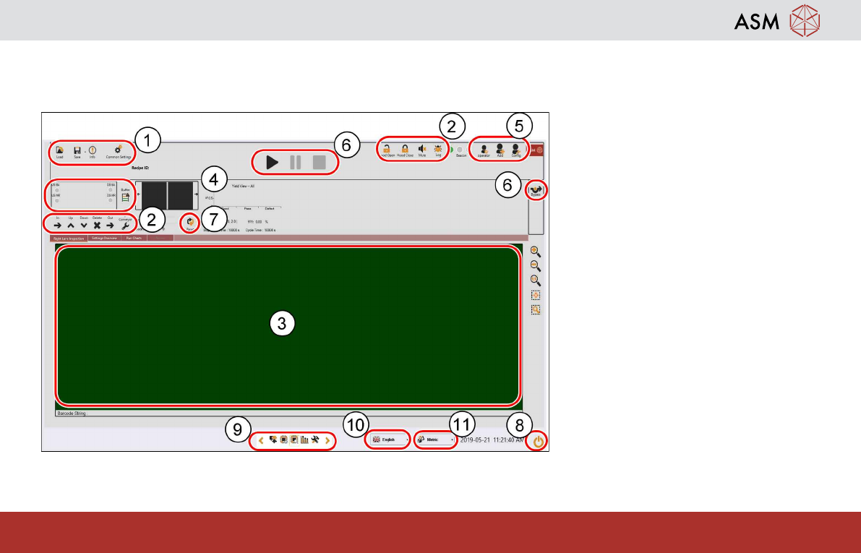Click the Yield View – All label

click(243, 187)
